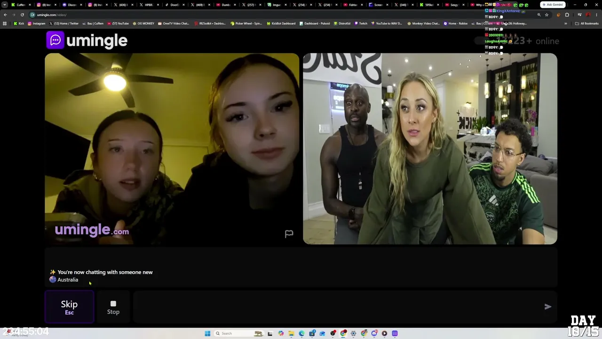Open the Home / Twitter bookmark
The width and height of the screenshot is (602, 339).
64,24
